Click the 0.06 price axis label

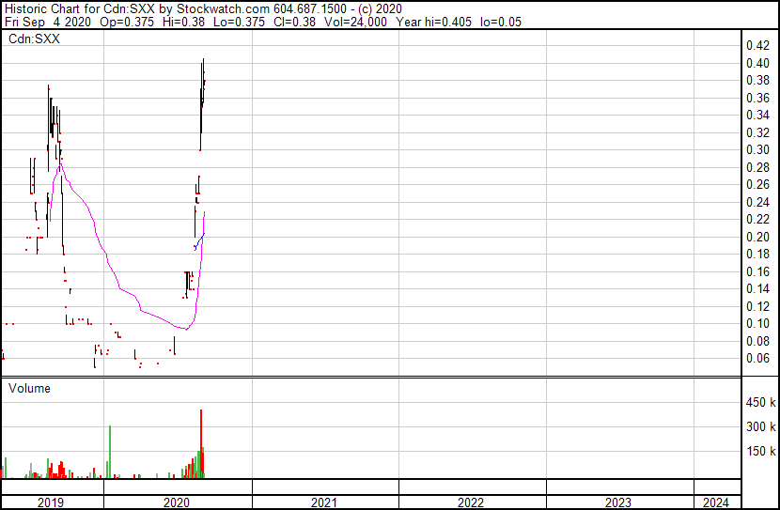point(757,359)
